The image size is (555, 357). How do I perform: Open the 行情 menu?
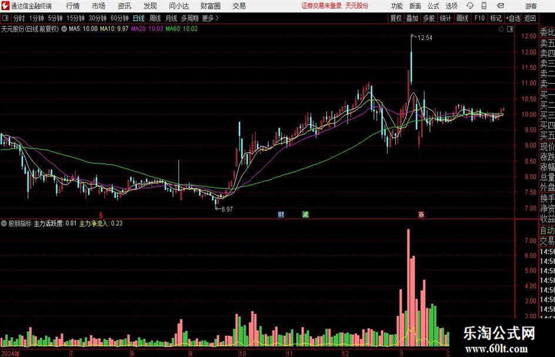click(73, 6)
